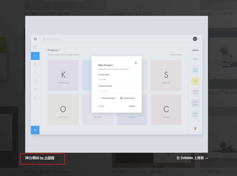Screen dimensions: 237x176
Task: Click the red Cancel button
Action: [x=101, y=106]
